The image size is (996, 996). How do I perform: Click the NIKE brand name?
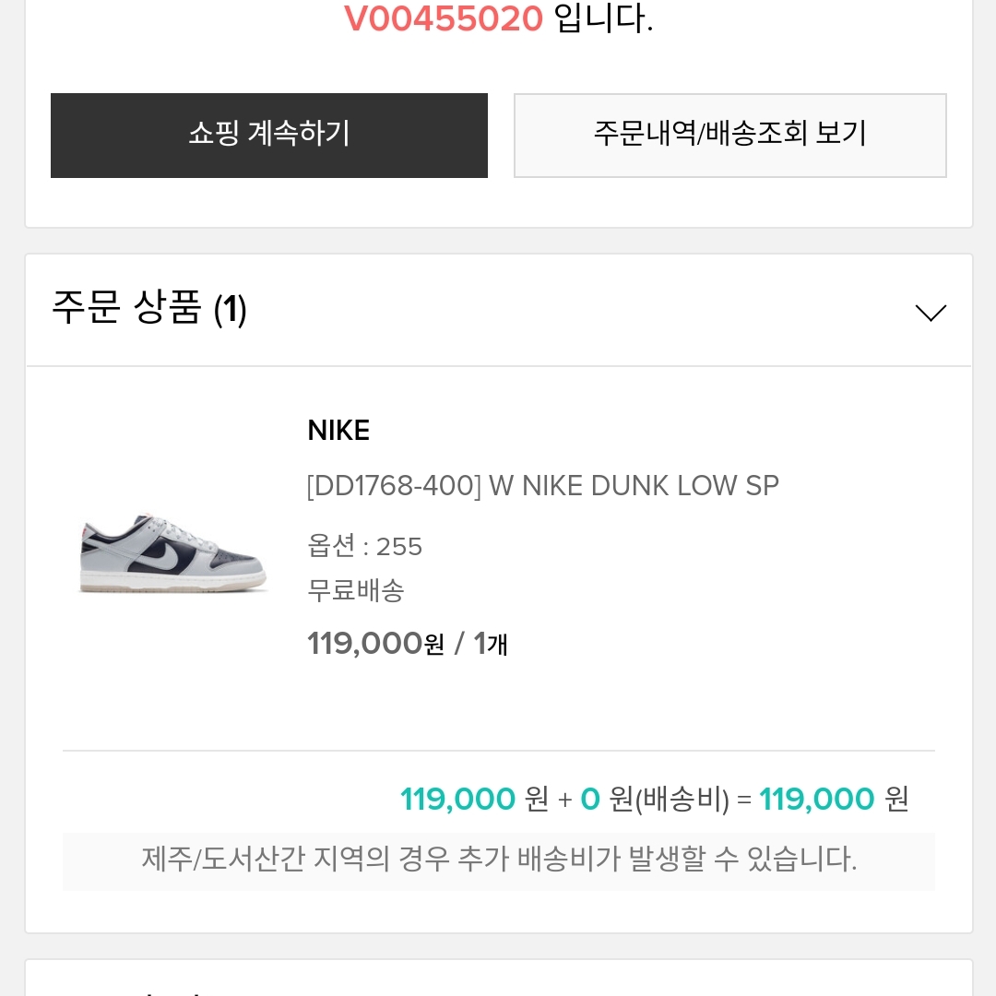click(338, 431)
